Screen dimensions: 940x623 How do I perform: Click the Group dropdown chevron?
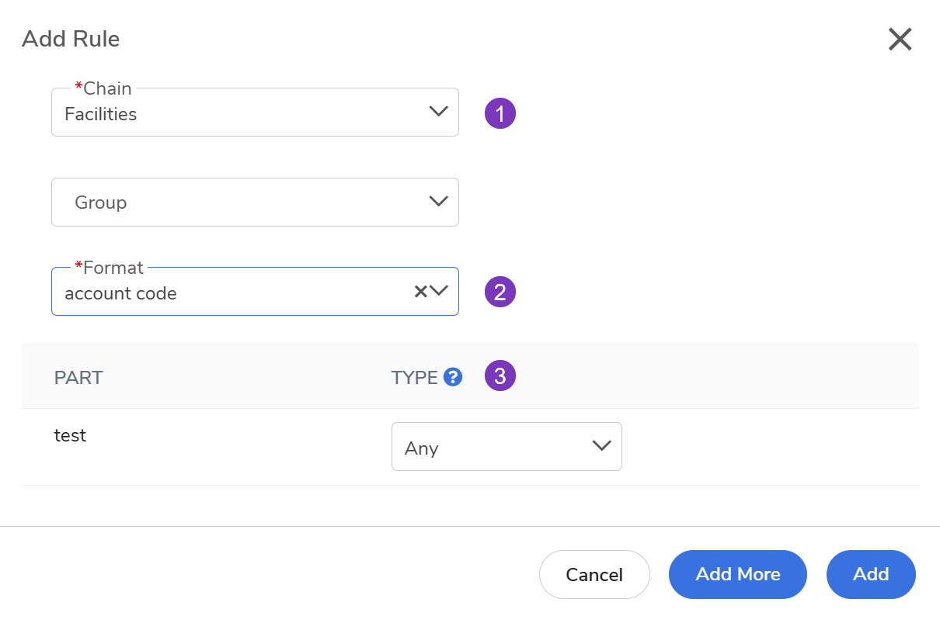click(x=438, y=202)
